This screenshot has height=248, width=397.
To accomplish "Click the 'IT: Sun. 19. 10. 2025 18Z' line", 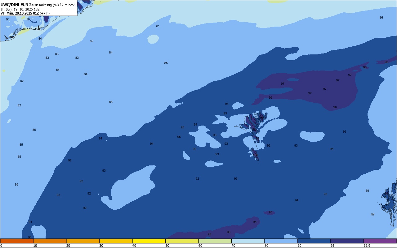I will pos(20,9).
